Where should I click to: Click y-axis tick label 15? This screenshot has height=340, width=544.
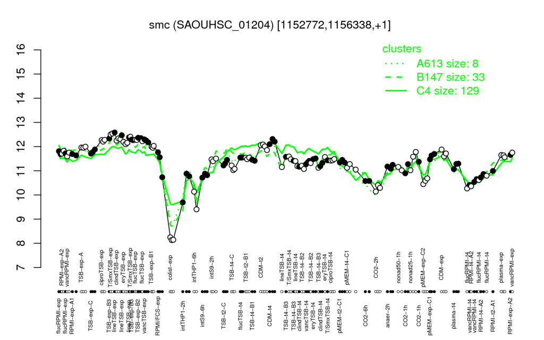tap(21, 74)
